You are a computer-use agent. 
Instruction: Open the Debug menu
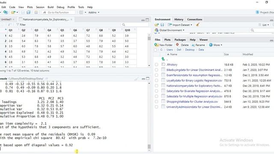tap(60, 7)
